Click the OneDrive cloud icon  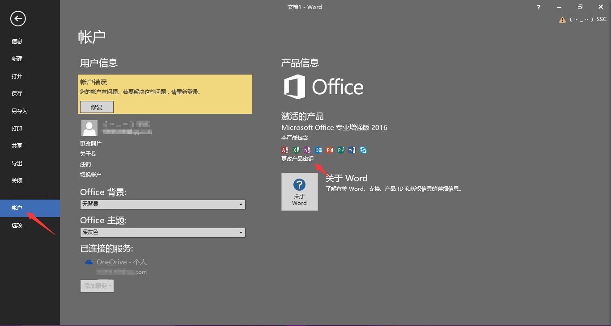click(x=89, y=262)
